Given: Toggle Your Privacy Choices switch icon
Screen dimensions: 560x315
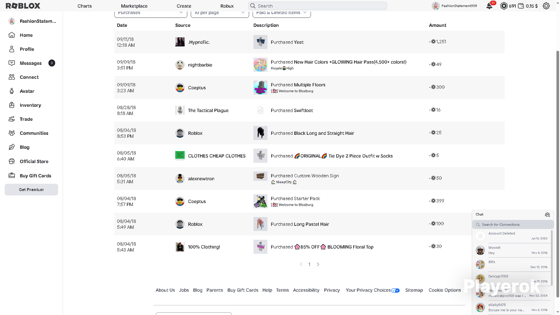Looking at the screenshot, I should pos(395,290).
